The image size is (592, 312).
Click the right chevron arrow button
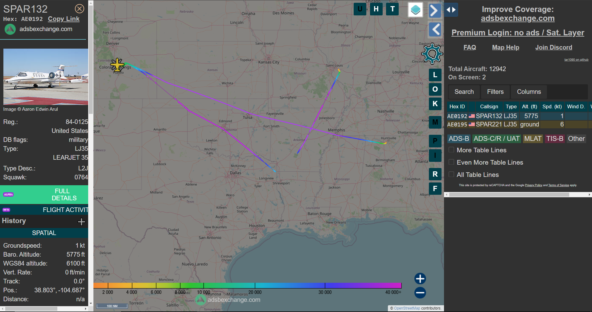click(435, 11)
